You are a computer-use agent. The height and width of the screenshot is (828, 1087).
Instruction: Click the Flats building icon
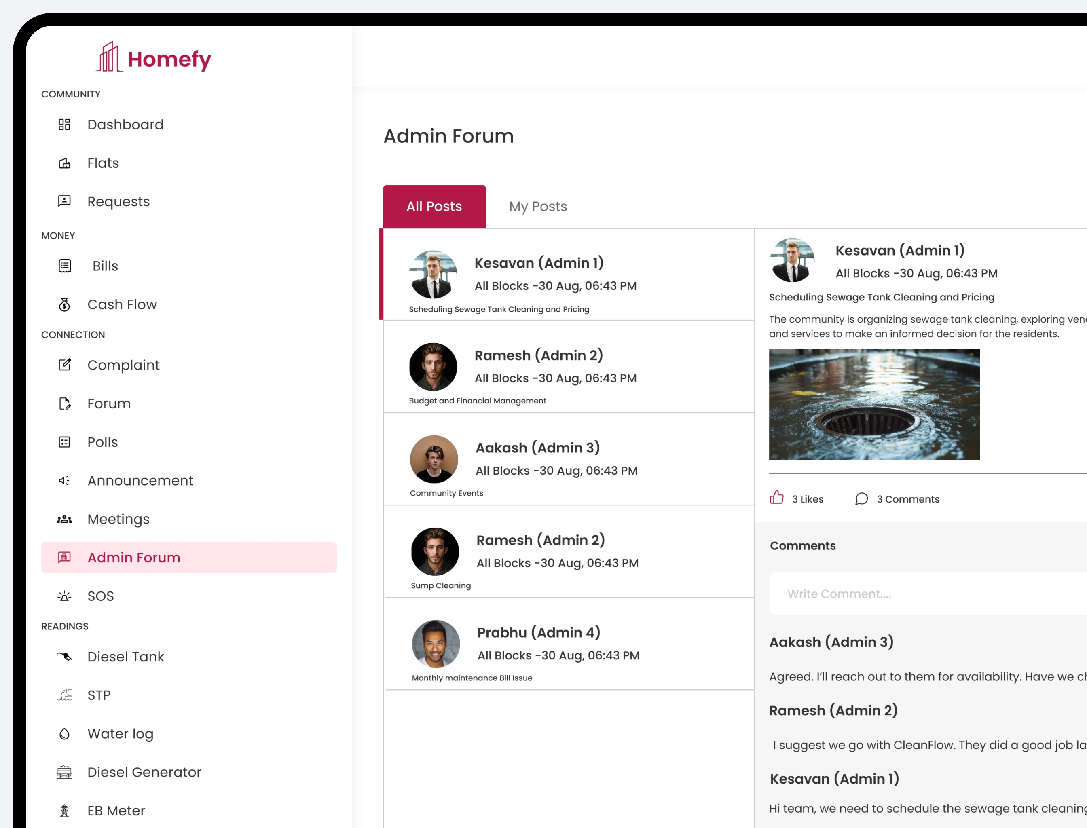[x=64, y=163]
